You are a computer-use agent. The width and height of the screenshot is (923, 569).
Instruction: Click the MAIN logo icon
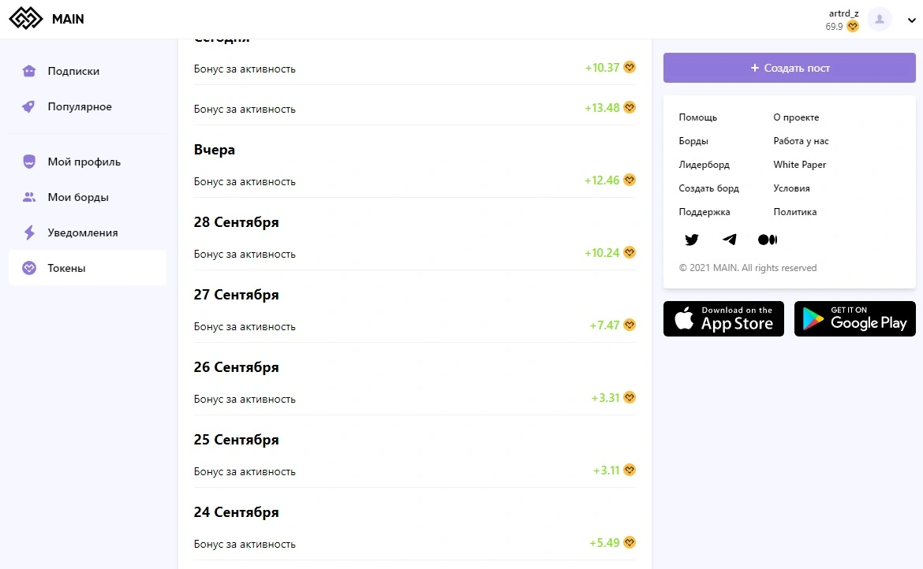pos(26,19)
